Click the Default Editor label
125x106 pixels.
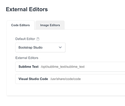click(25, 39)
